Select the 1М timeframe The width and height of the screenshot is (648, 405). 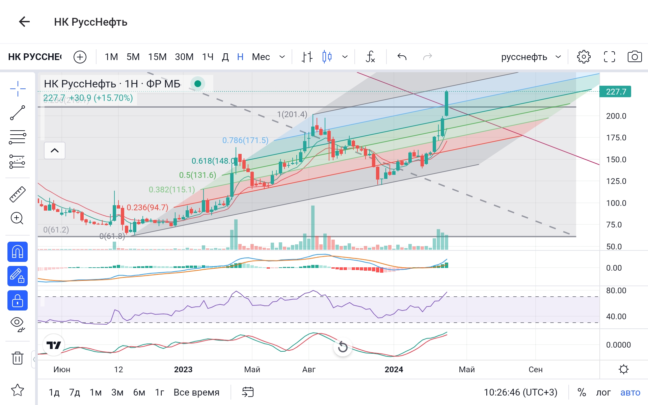[x=111, y=57]
